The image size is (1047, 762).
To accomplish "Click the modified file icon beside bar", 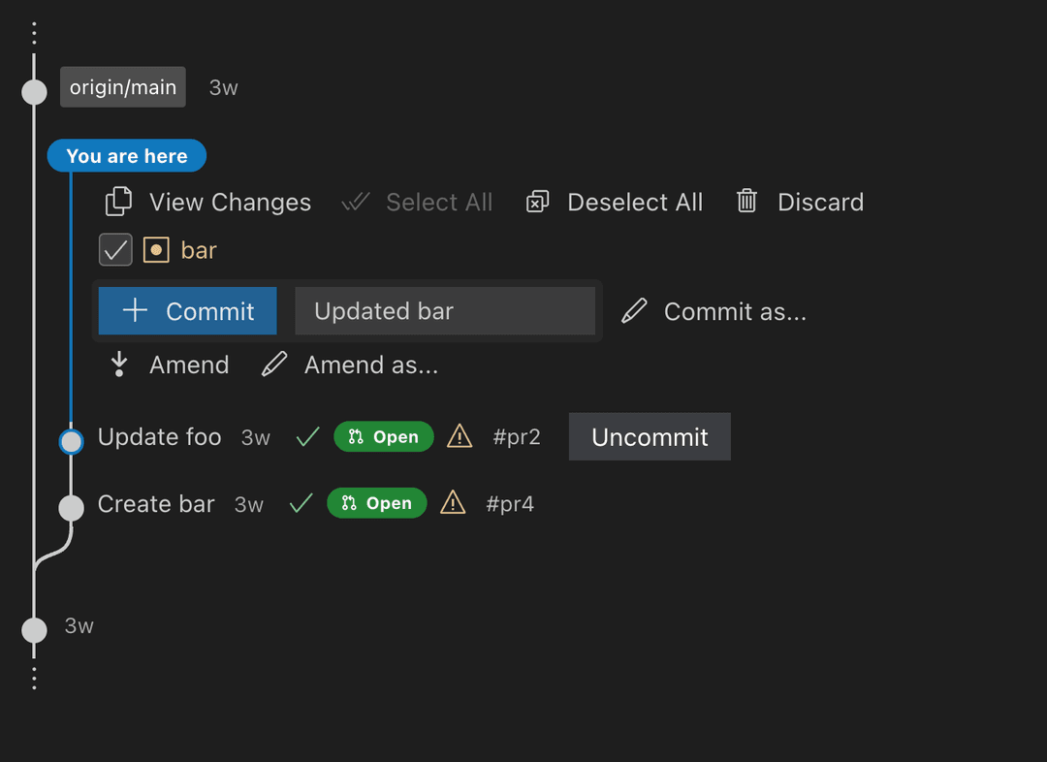I will 156,250.
